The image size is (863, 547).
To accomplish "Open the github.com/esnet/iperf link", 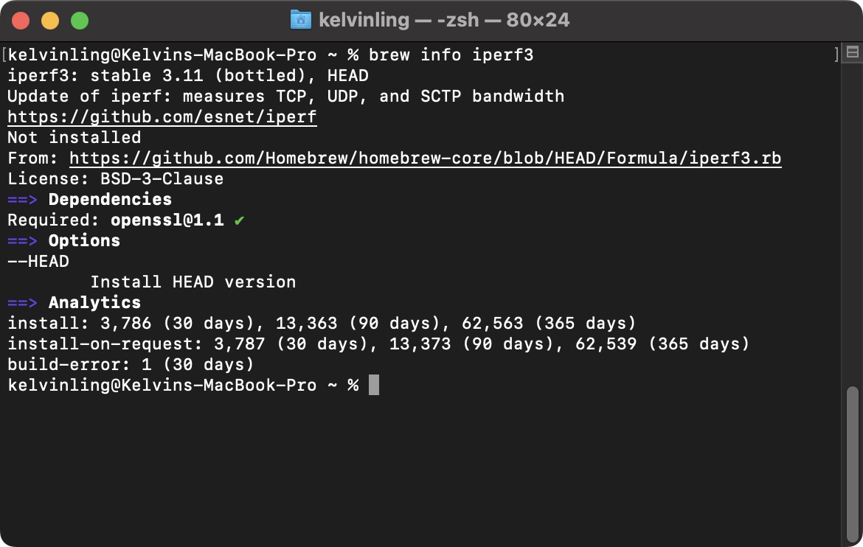I will [162, 117].
